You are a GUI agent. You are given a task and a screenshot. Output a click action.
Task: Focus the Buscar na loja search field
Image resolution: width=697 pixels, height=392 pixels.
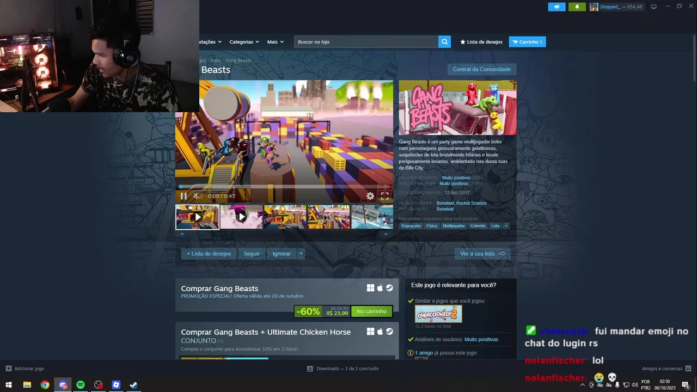(x=366, y=42)
